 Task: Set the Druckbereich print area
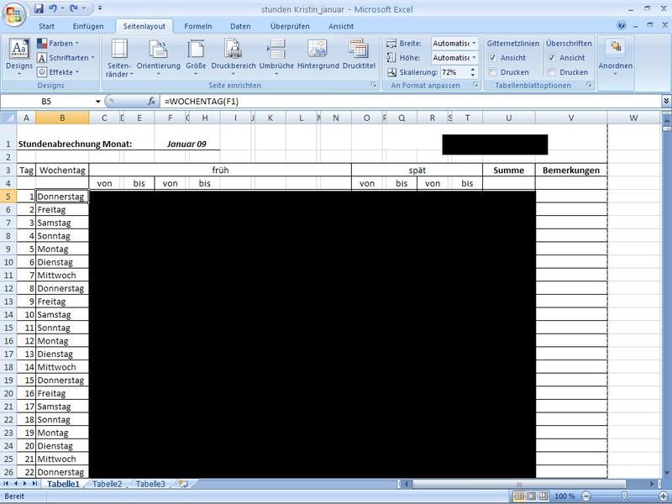(234, 58)
